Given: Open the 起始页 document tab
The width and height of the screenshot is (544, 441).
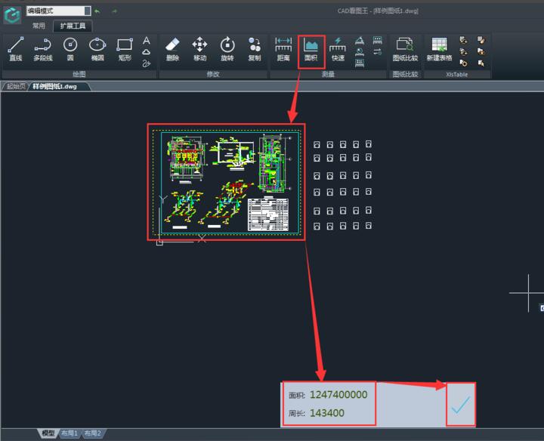Looking at the screenshot, I should click(17, 86).
